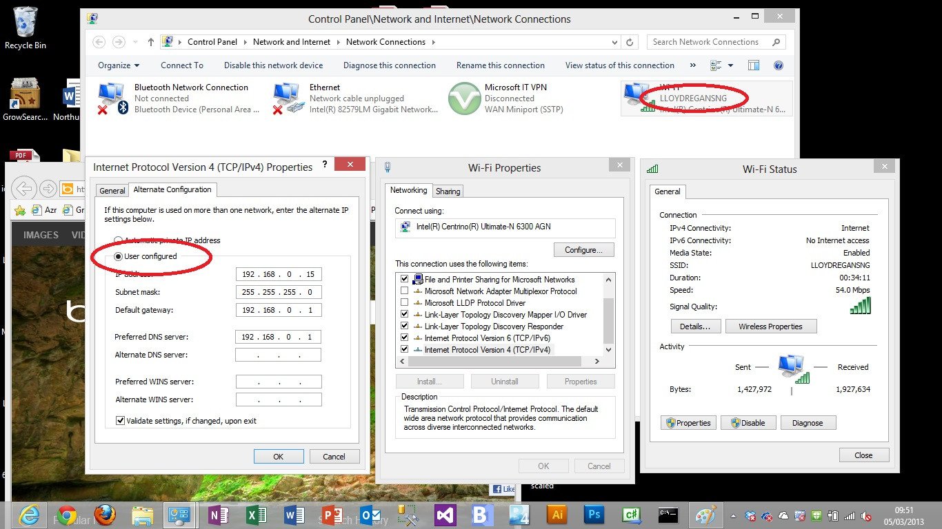Click the Search Network Connections box
The width and height of the screenshot is (942, 529).
[x=716, y=42]
